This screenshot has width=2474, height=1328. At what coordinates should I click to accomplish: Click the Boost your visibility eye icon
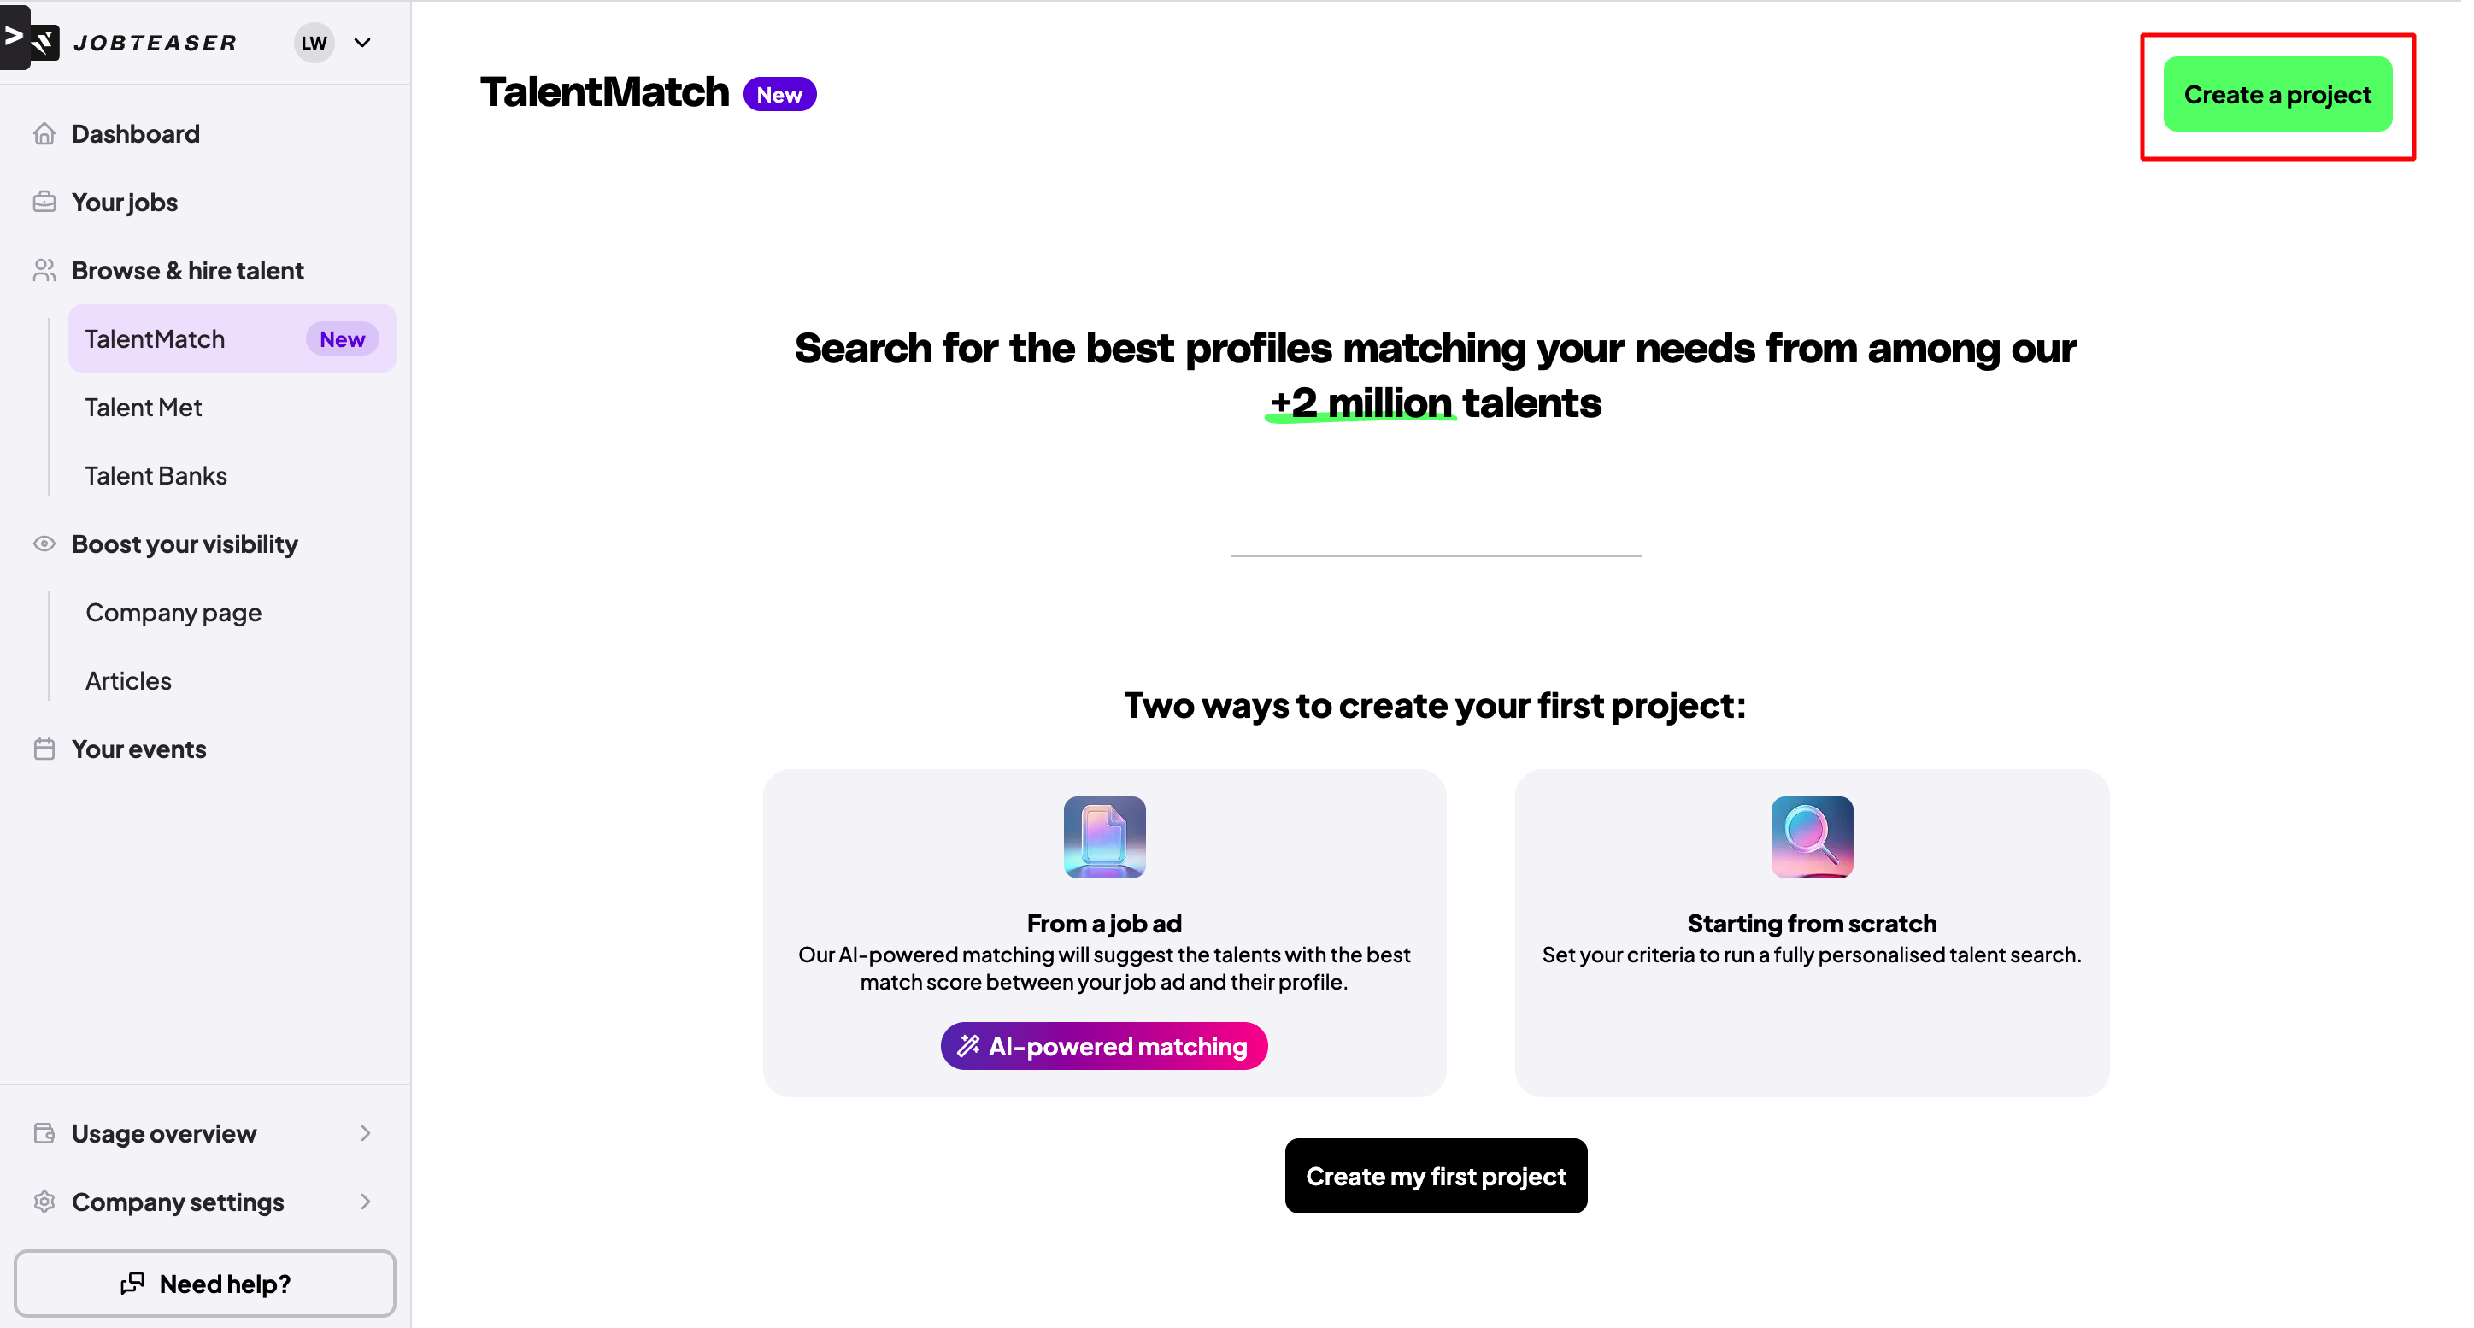click(44, 544)
